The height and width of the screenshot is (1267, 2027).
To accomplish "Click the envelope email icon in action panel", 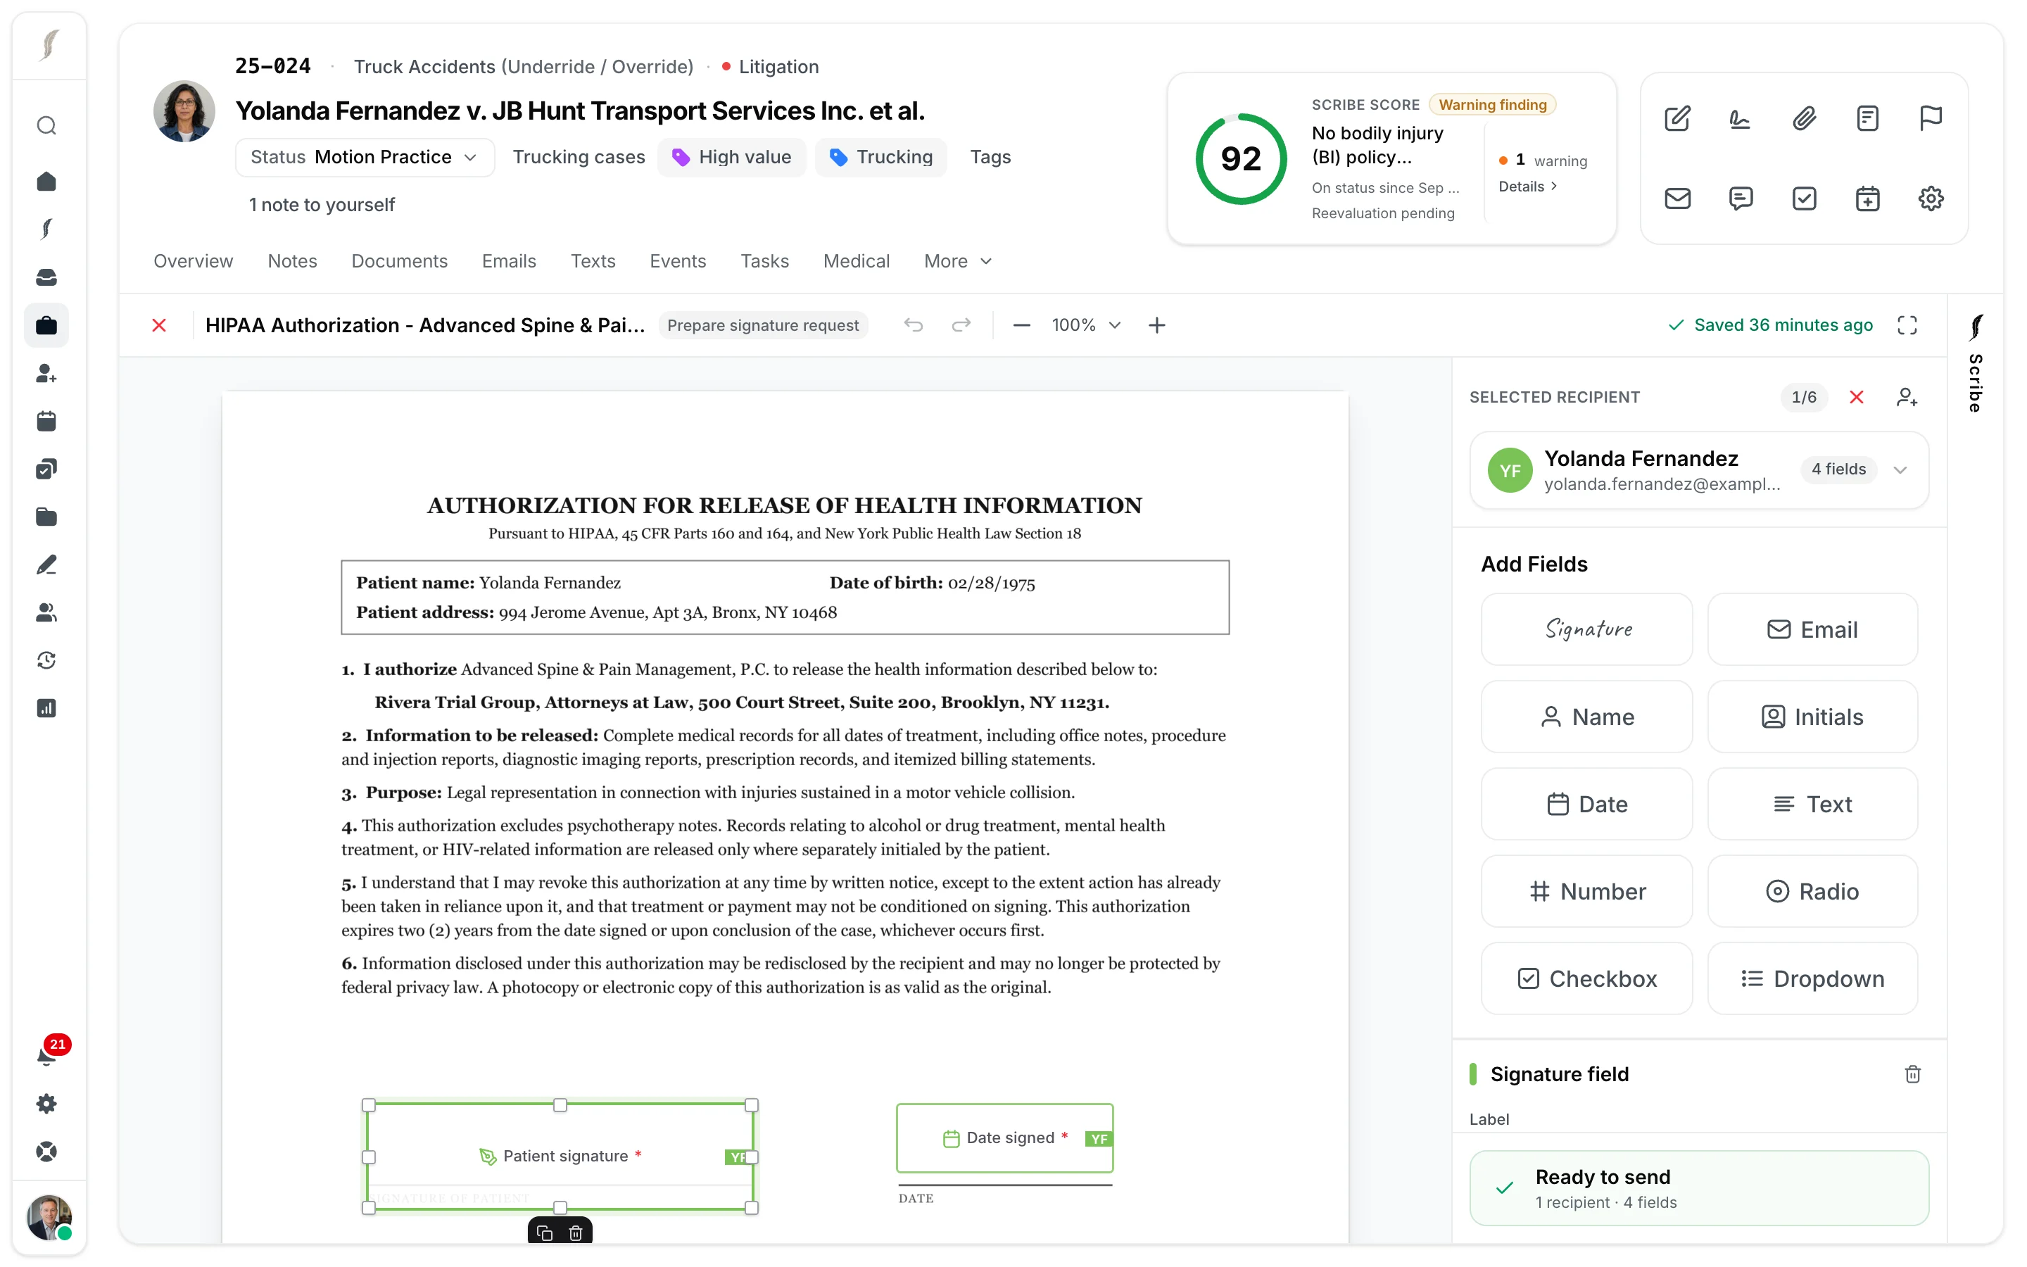I will pos(1677,198).
